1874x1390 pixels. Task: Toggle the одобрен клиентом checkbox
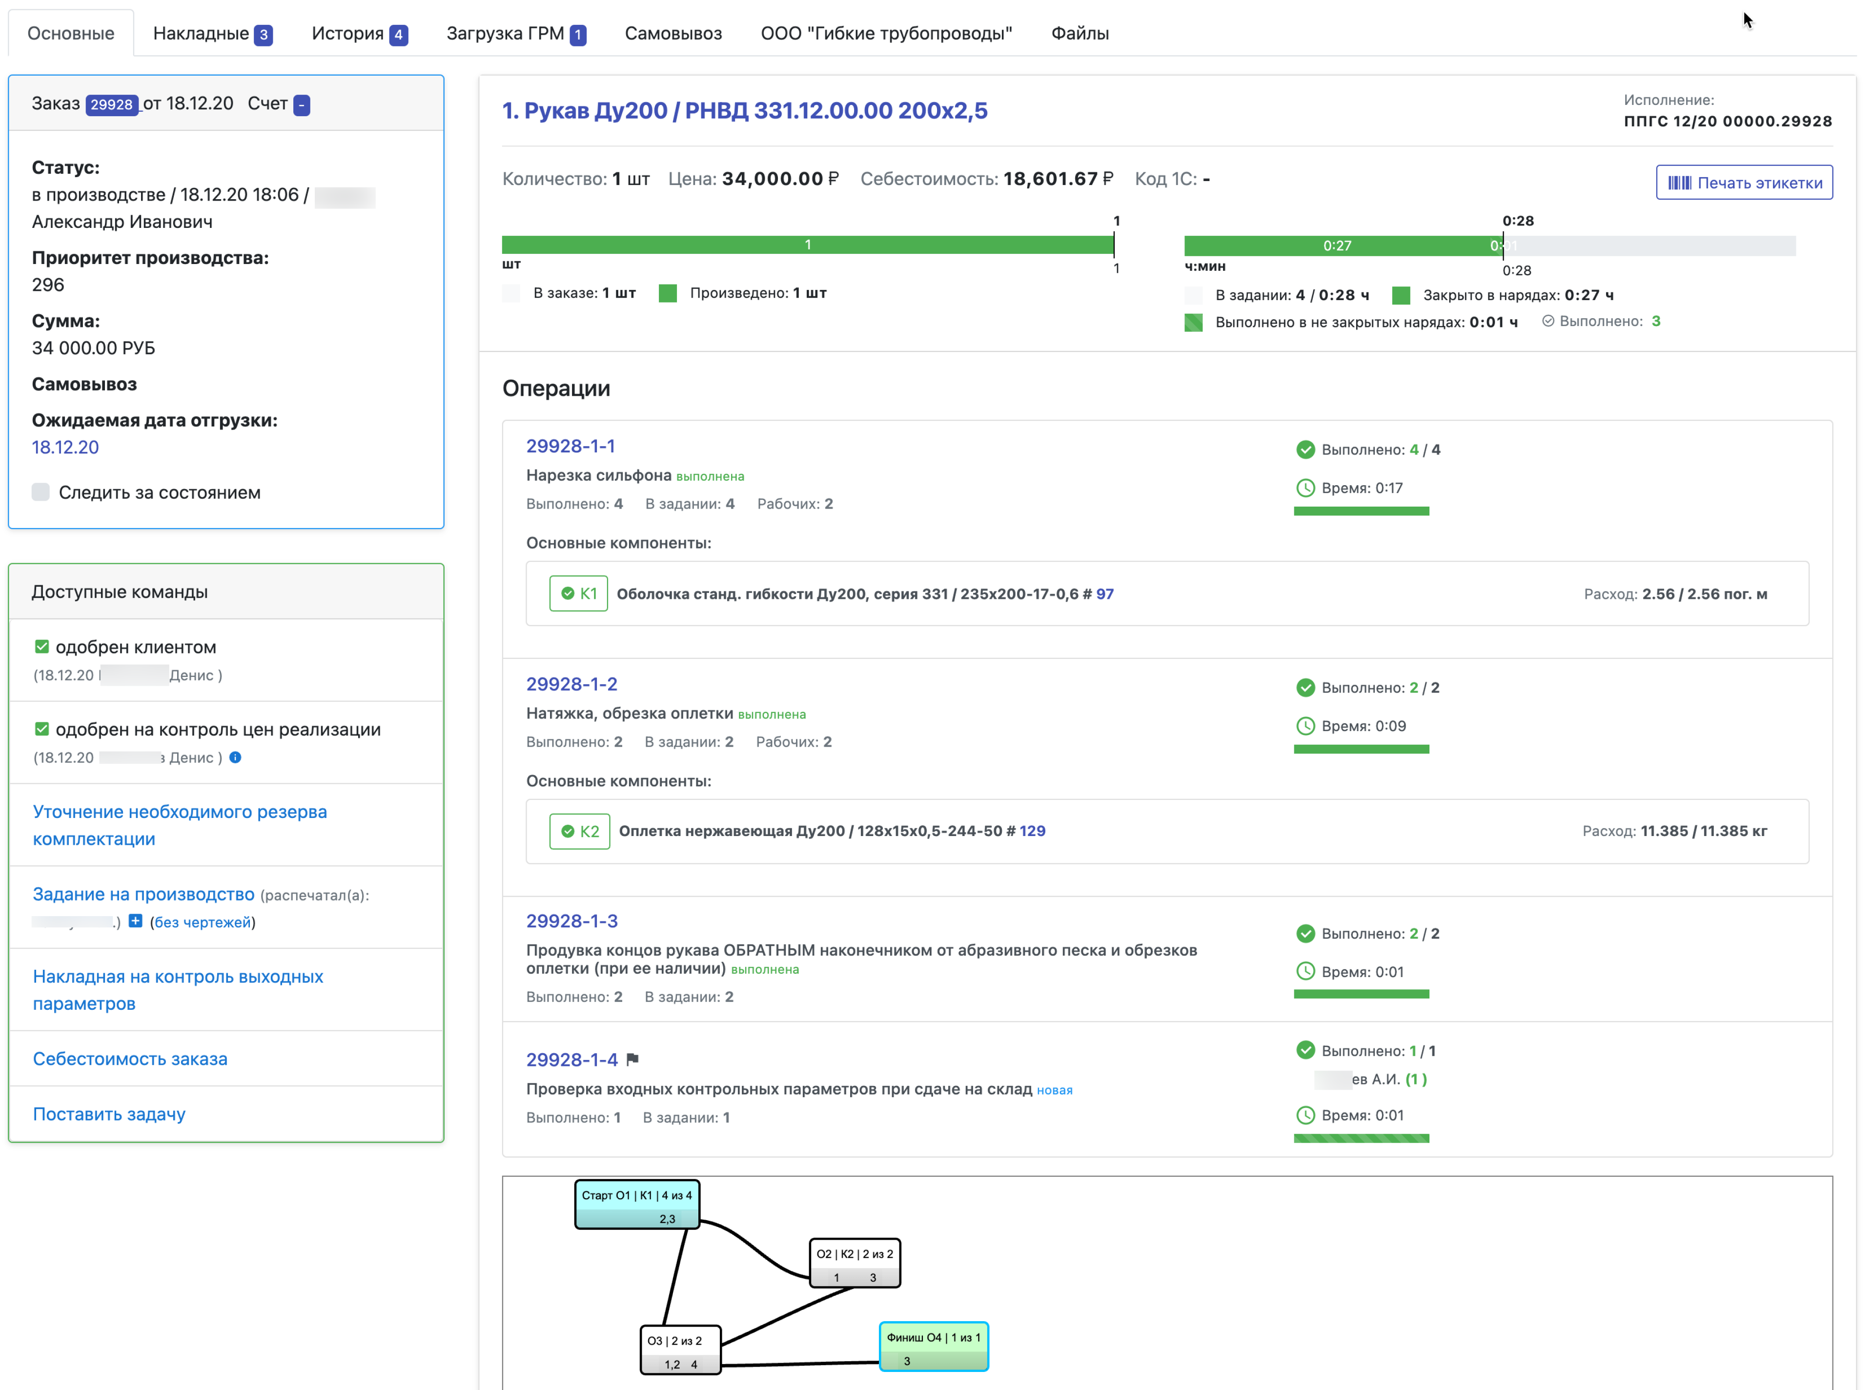click(x=41, y=646)
